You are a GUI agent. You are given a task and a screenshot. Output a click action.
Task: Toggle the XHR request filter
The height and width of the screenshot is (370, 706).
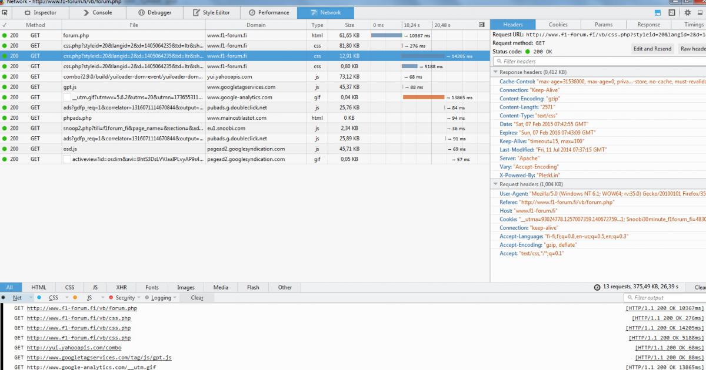(x=121, y=287)
